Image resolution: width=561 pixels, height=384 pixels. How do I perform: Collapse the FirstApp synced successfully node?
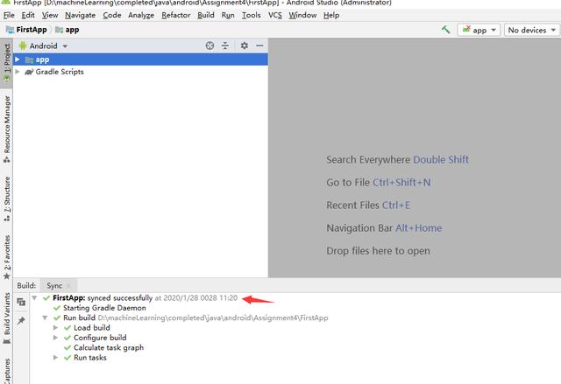[34, 297]
